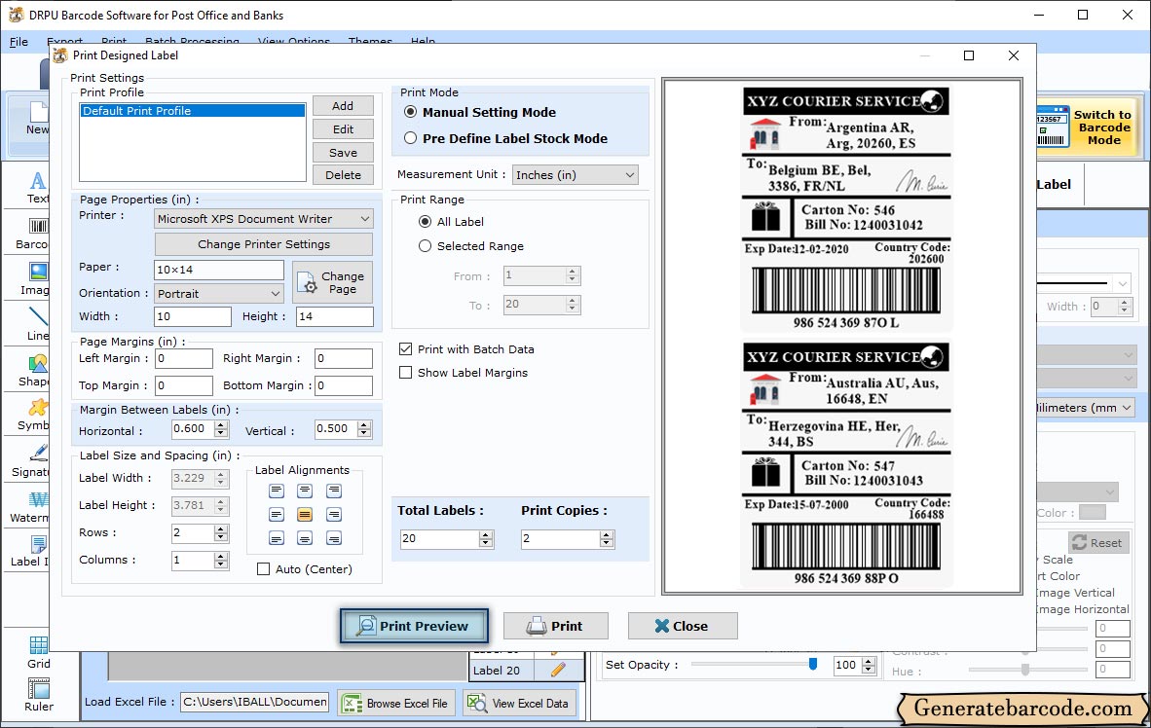1151x728 pixels.
Task: Click the Add print profile button
Action: (343, 106)
